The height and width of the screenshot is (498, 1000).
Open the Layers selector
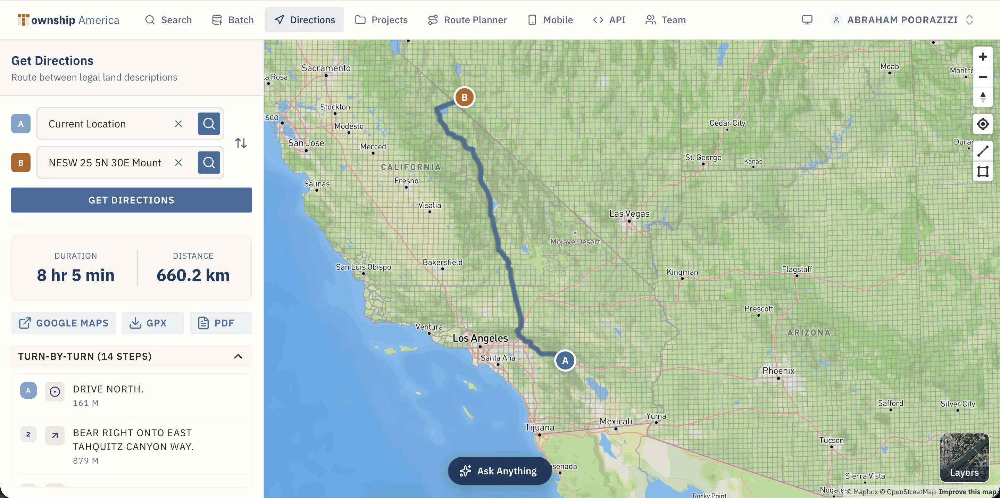pos(964,458)
